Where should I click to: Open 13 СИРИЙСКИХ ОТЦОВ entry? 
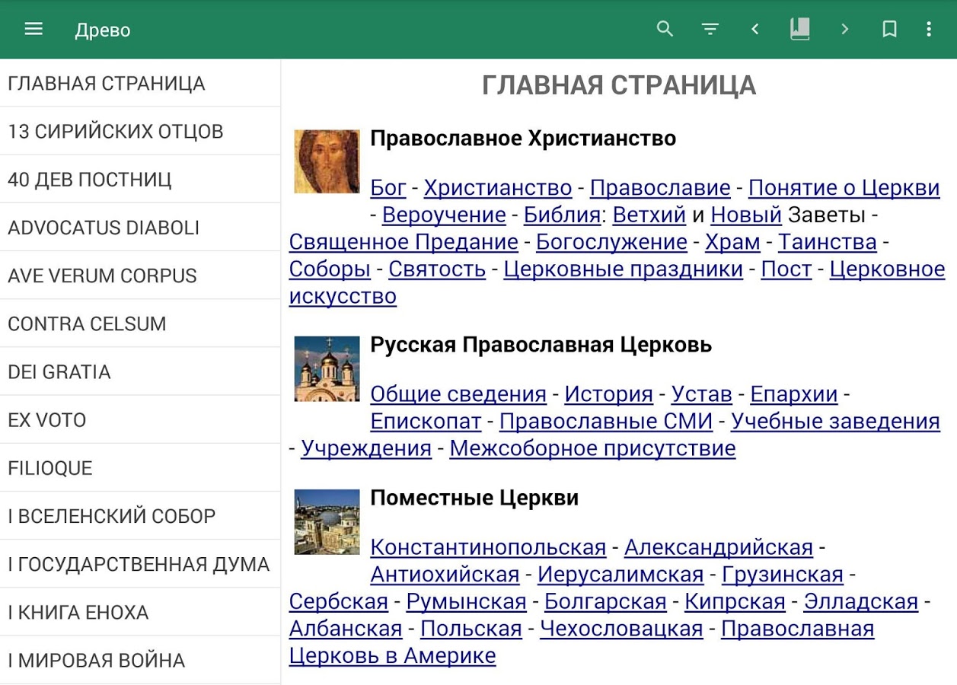click(140, 131)
